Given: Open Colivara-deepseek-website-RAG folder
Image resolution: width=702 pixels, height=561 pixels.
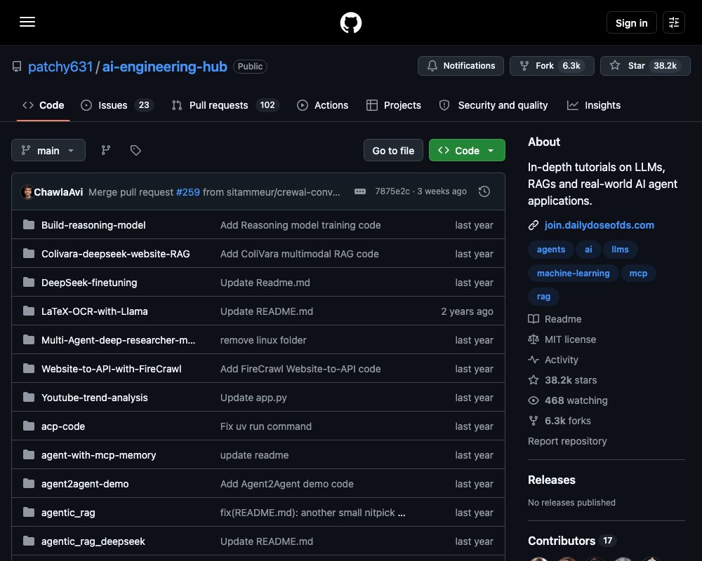Looking at the screenshot, I should pyautogui.click(x=116, y=254).
